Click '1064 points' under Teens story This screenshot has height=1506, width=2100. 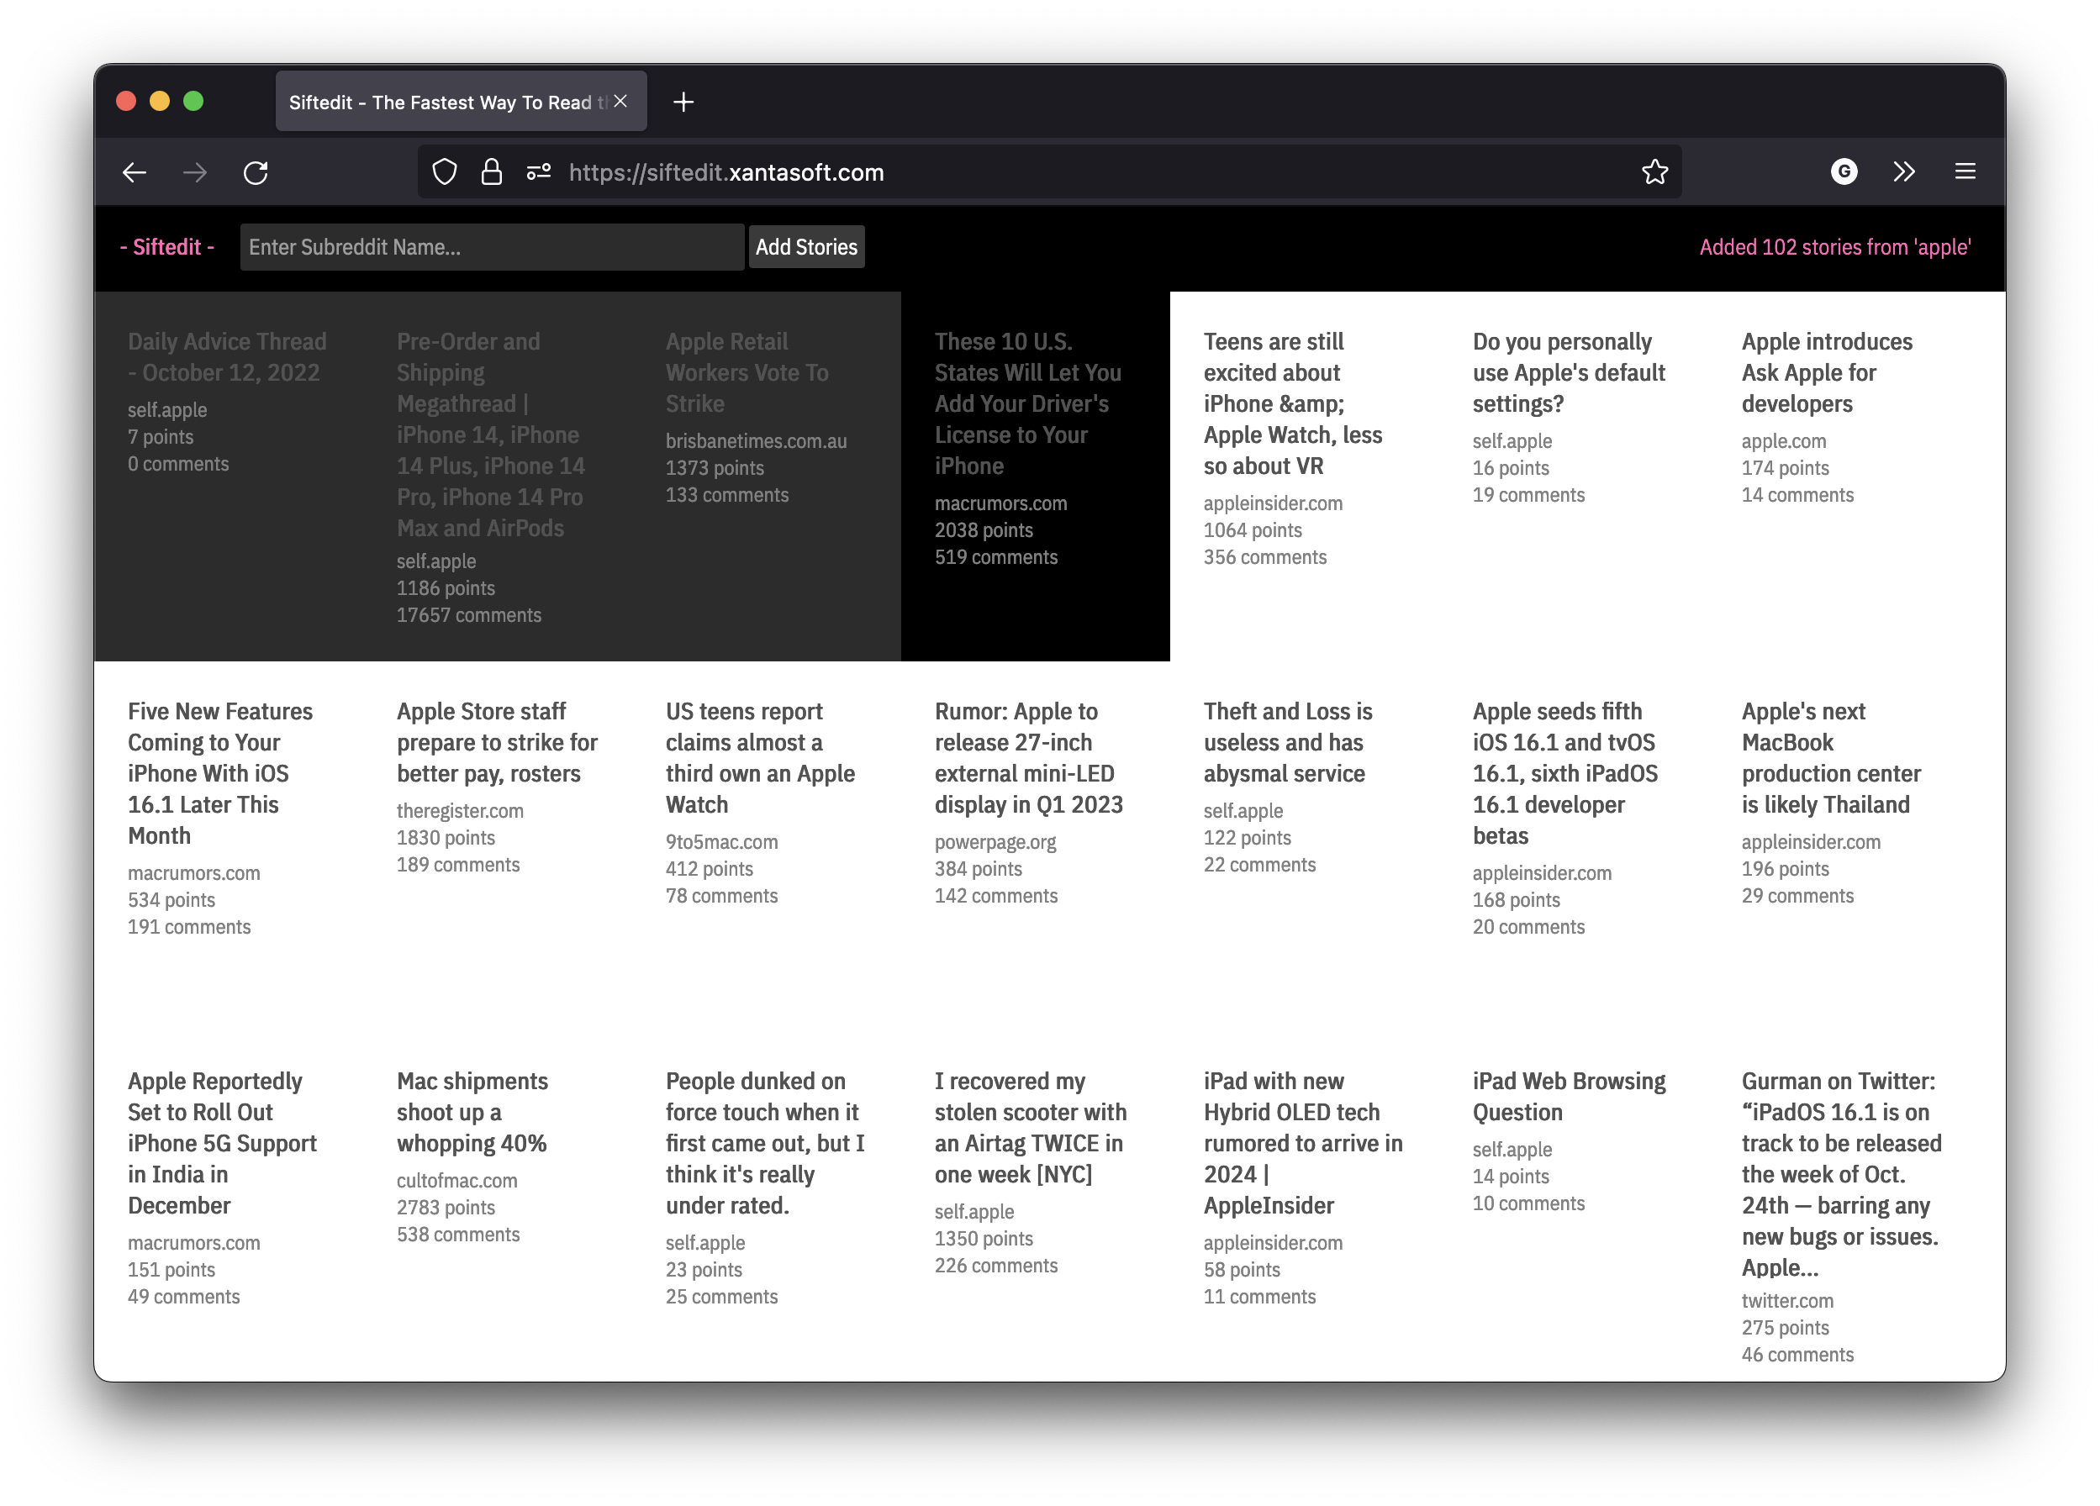[x=1252, y=529]
